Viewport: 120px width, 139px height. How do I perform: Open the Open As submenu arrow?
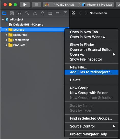tap(114, 54)
